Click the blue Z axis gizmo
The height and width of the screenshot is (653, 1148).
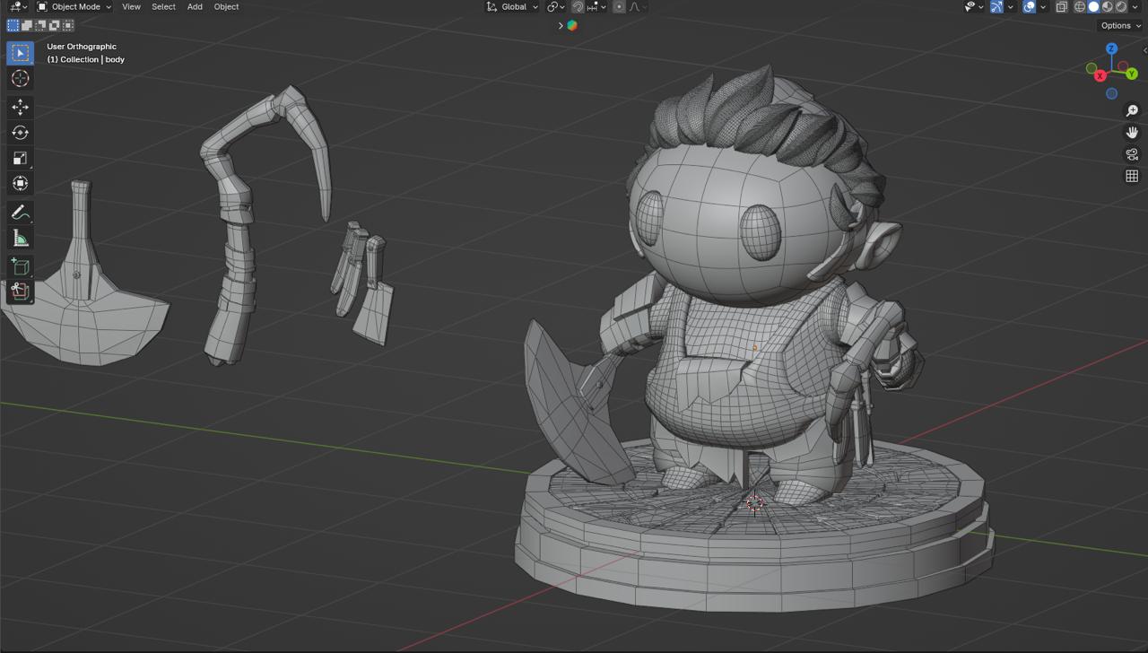(x=1111, y=48)
